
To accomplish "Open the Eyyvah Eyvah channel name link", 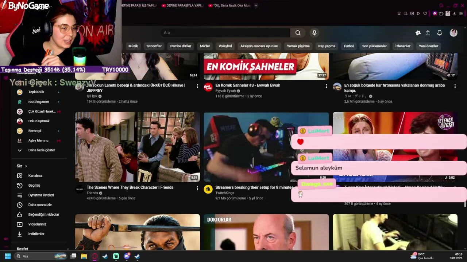I will point(226,91).
